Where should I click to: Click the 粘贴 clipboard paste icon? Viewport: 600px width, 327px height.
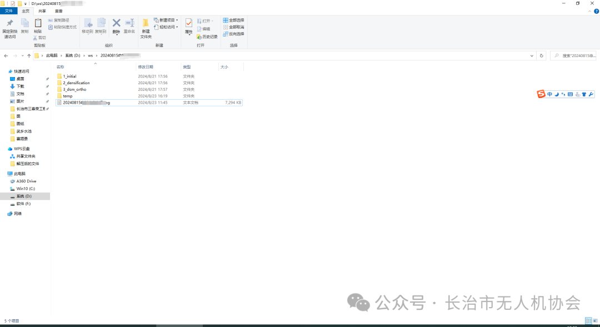pyautogui.click(x=38, y=23)
